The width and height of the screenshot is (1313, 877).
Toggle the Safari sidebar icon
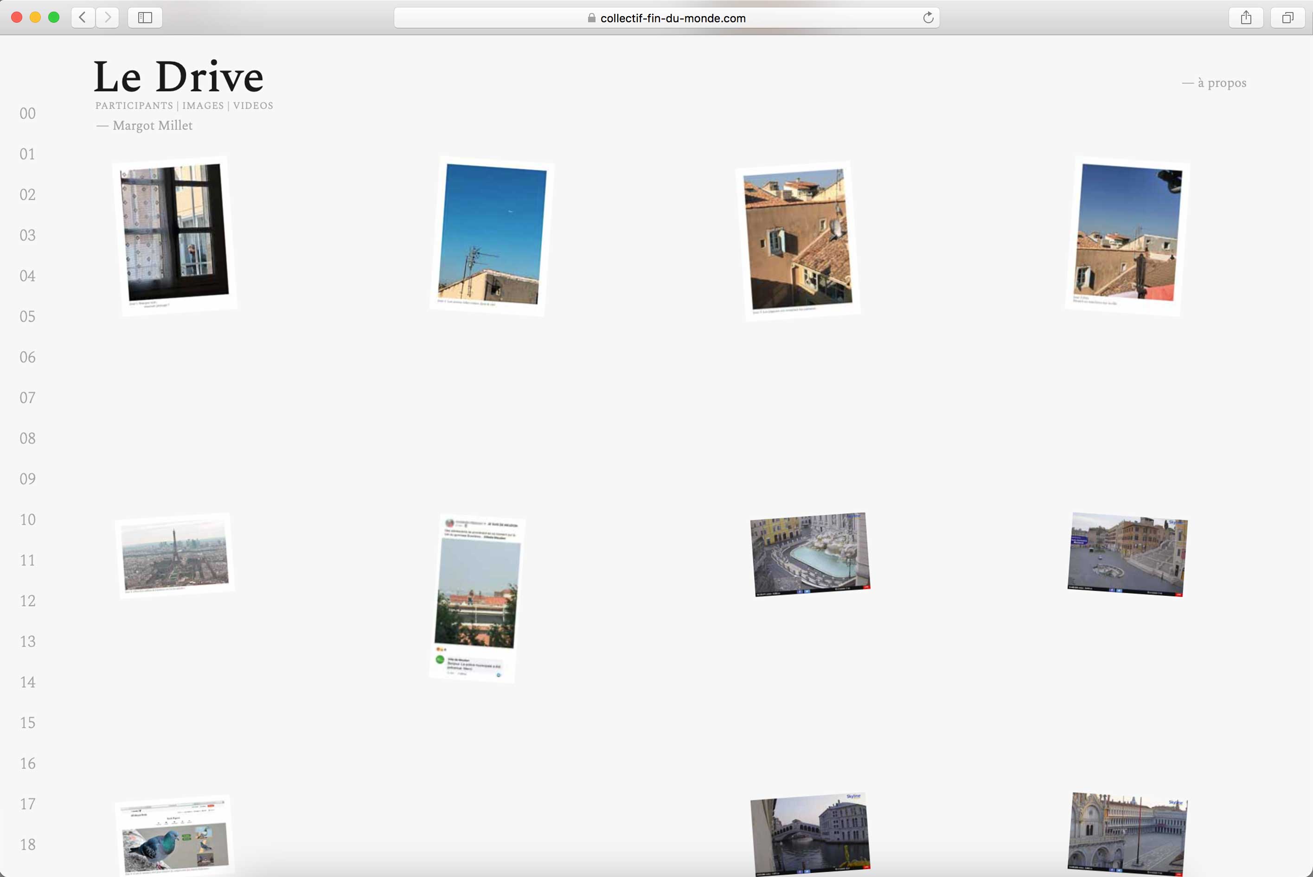(145, 17)
